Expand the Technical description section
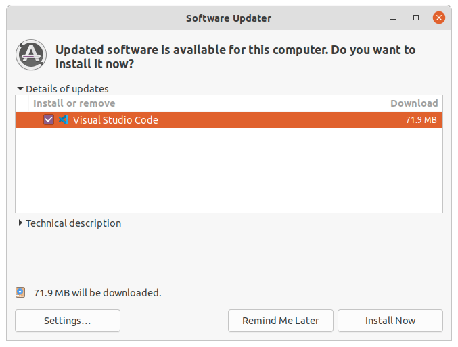Screen dimensions: 458x347 pyautogui.click(x=20, y=223)
